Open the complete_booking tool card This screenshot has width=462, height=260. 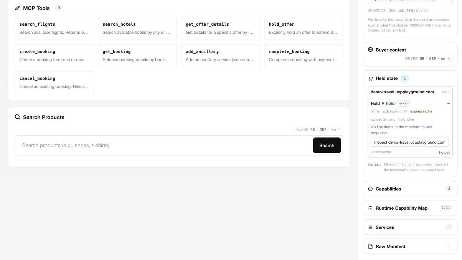(x=304, y=56)
